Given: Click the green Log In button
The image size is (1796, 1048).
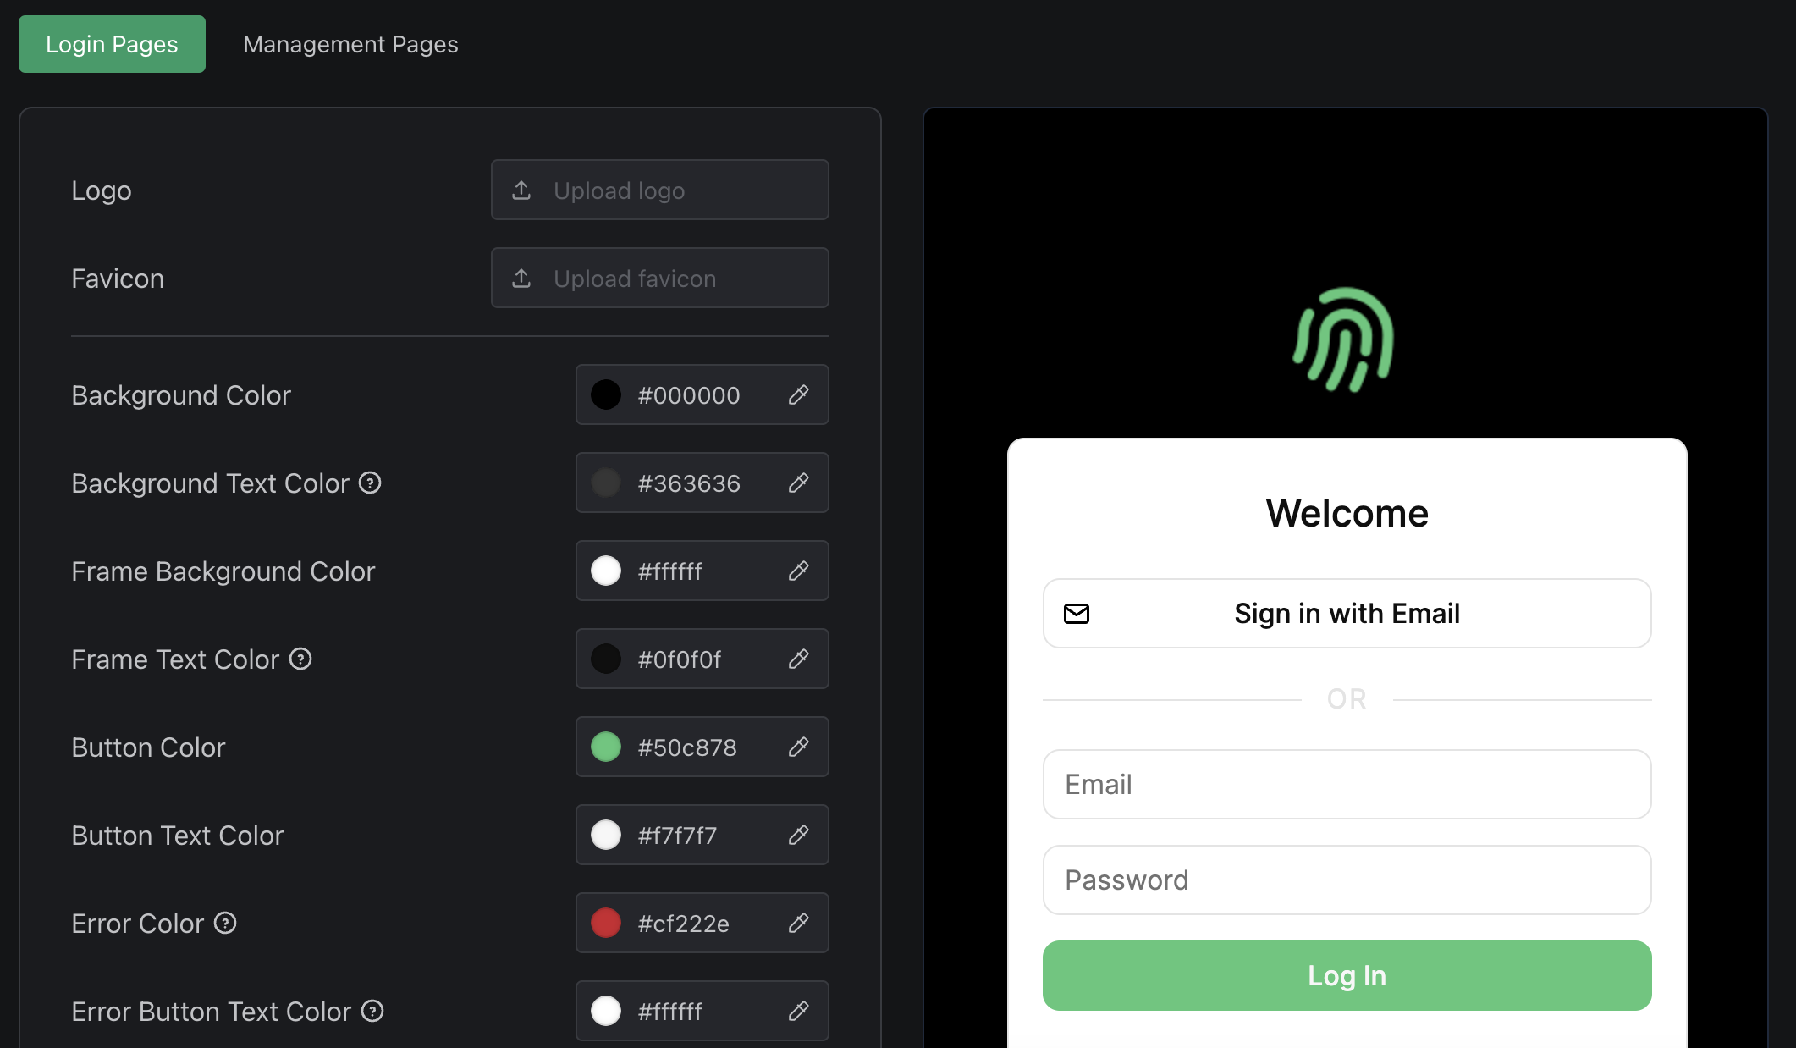Looking at the screenshot, I should [x=1347, y=975].
